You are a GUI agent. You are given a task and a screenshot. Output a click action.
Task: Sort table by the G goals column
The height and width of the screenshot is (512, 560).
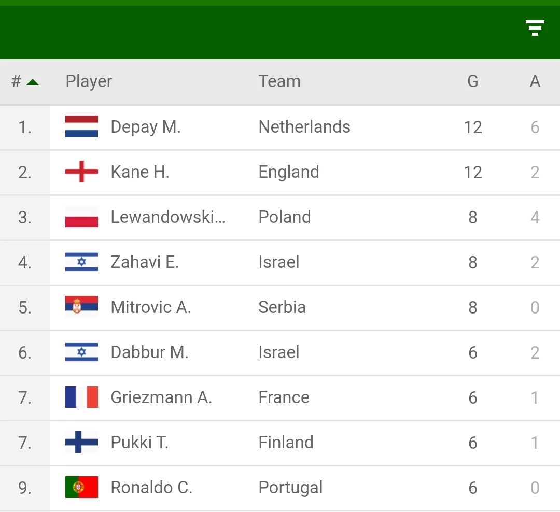click(x=472, y=81)
